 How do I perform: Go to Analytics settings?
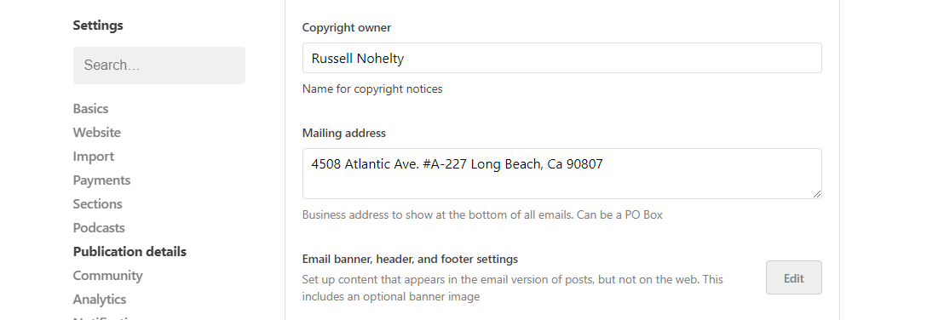(100, 299)
